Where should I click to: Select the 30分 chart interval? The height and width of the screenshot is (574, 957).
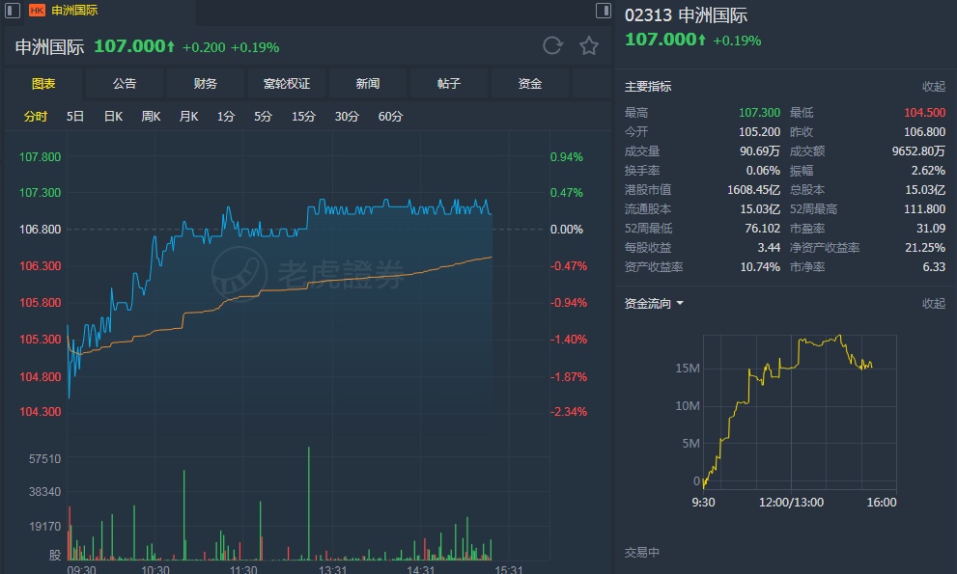click(x=347, y=117)
